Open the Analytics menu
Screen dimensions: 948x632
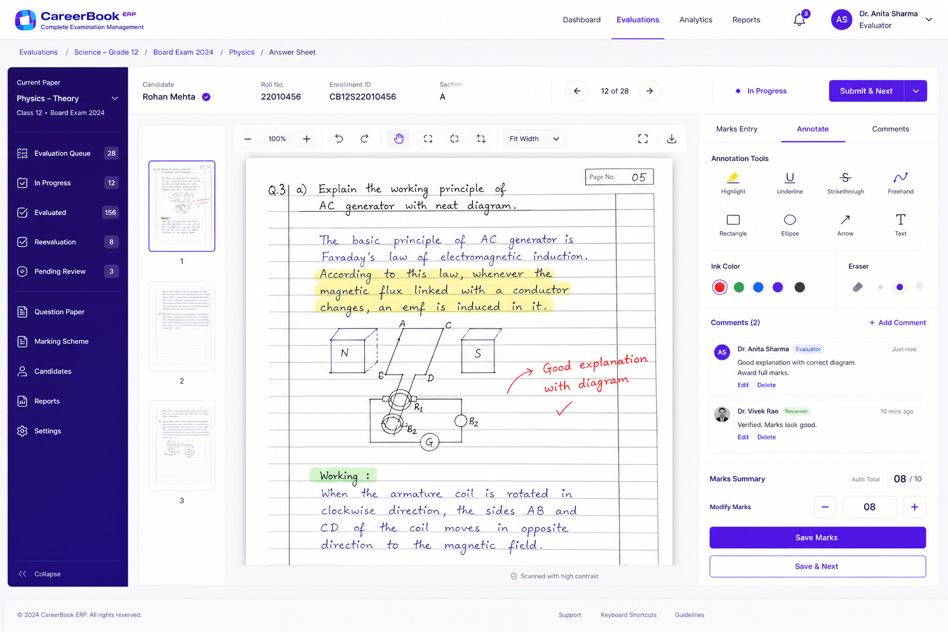tap(696, 20)
